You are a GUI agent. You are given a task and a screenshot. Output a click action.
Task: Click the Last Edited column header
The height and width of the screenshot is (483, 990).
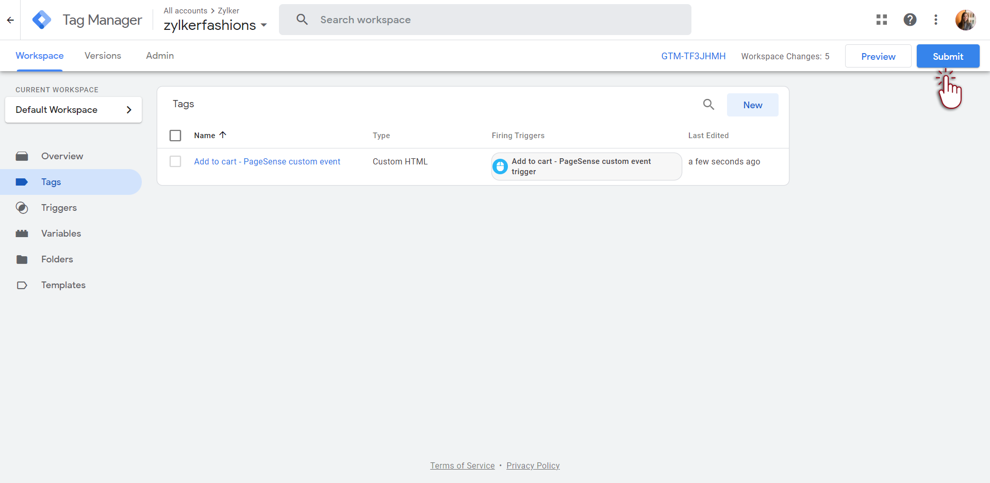pos(708,136)
